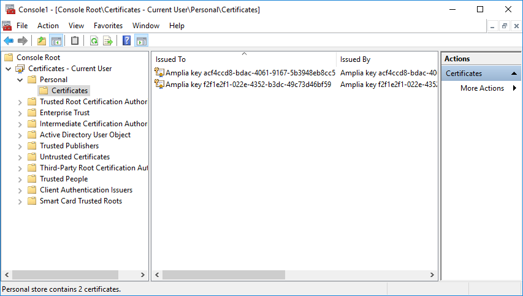The height and width of the screenshot is (296, 523).
Task: Click list pane horizontal scrollbar right arrow
Action: [432, 275]
